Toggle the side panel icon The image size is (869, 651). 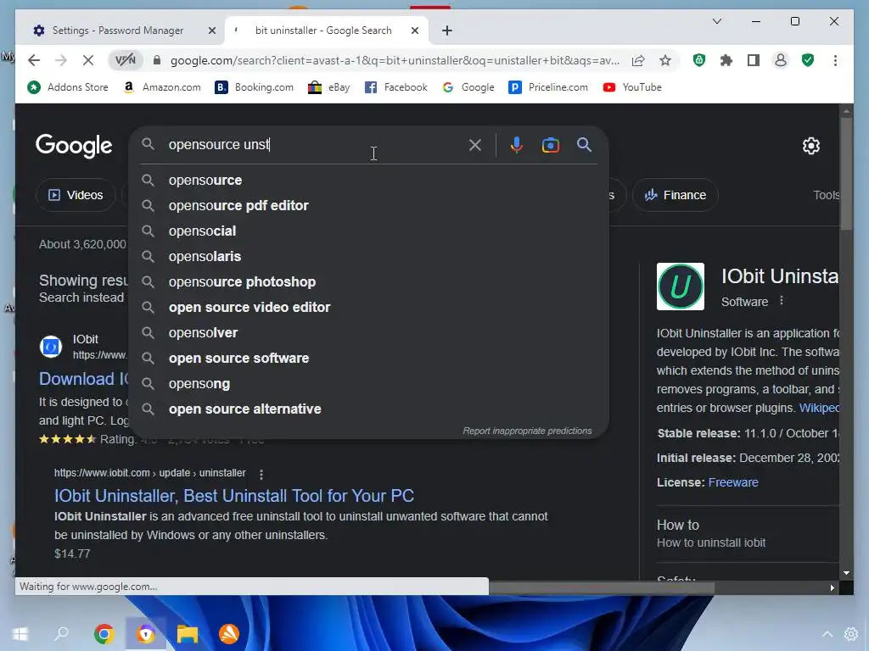coord(754,60)
